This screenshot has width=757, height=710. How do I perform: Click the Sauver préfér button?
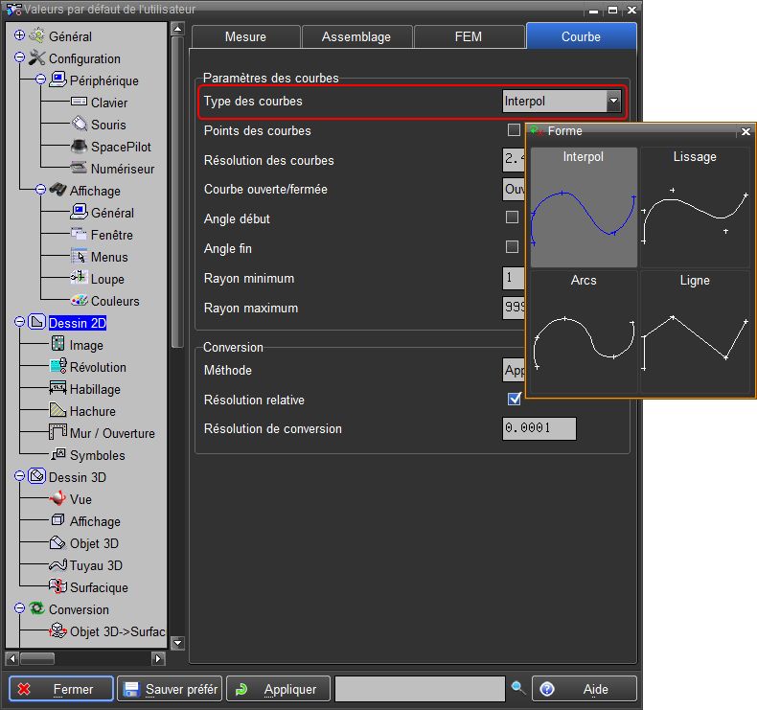click(170, 689)
